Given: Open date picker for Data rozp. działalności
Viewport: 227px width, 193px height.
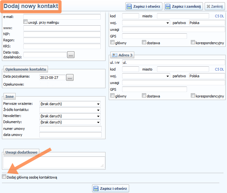Looking at the screenshot, I should coord(71,55).
